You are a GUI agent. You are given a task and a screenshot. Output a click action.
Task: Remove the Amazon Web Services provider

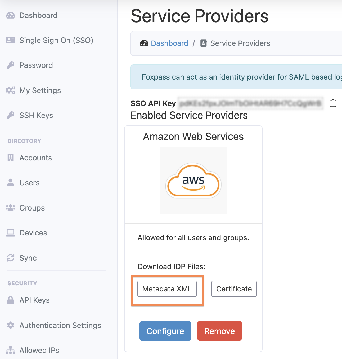[x=219, y=331]
